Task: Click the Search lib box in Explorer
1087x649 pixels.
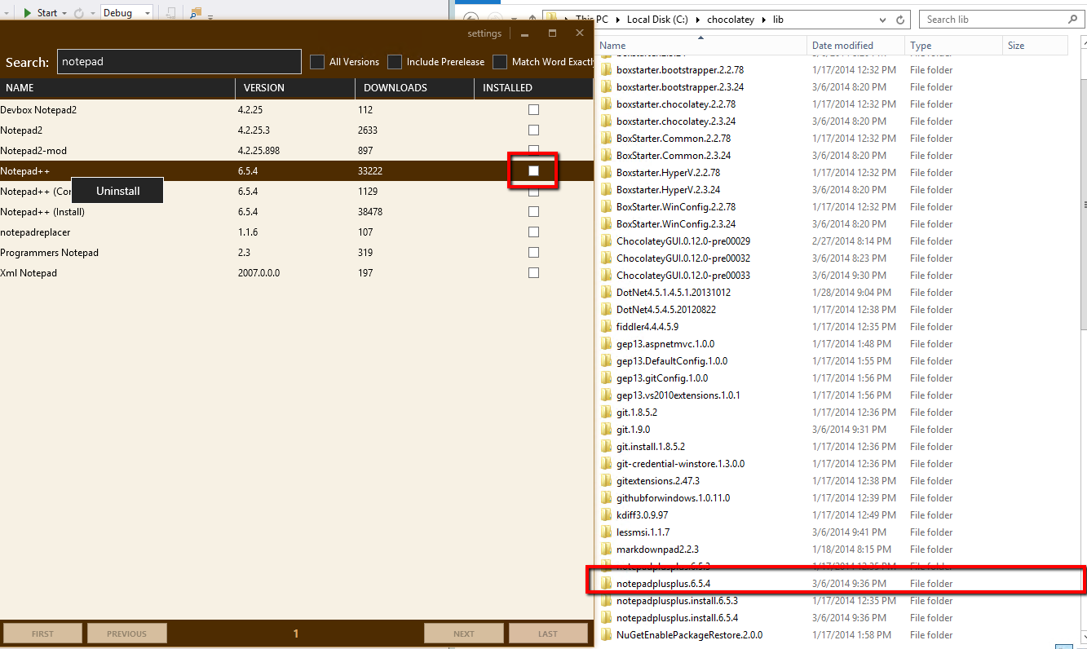Action: [x=1001, y=20]
